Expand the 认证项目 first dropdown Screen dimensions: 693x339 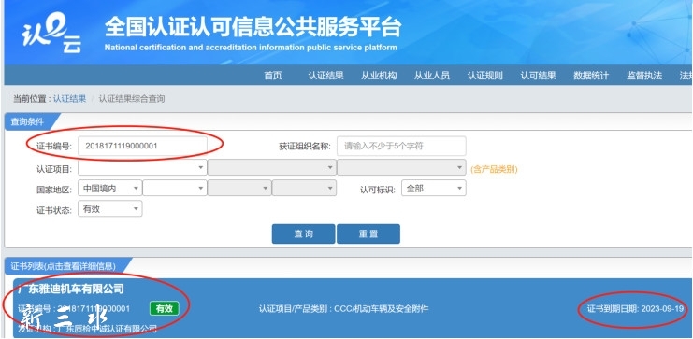pyautogui.click(x=142, y=167)
